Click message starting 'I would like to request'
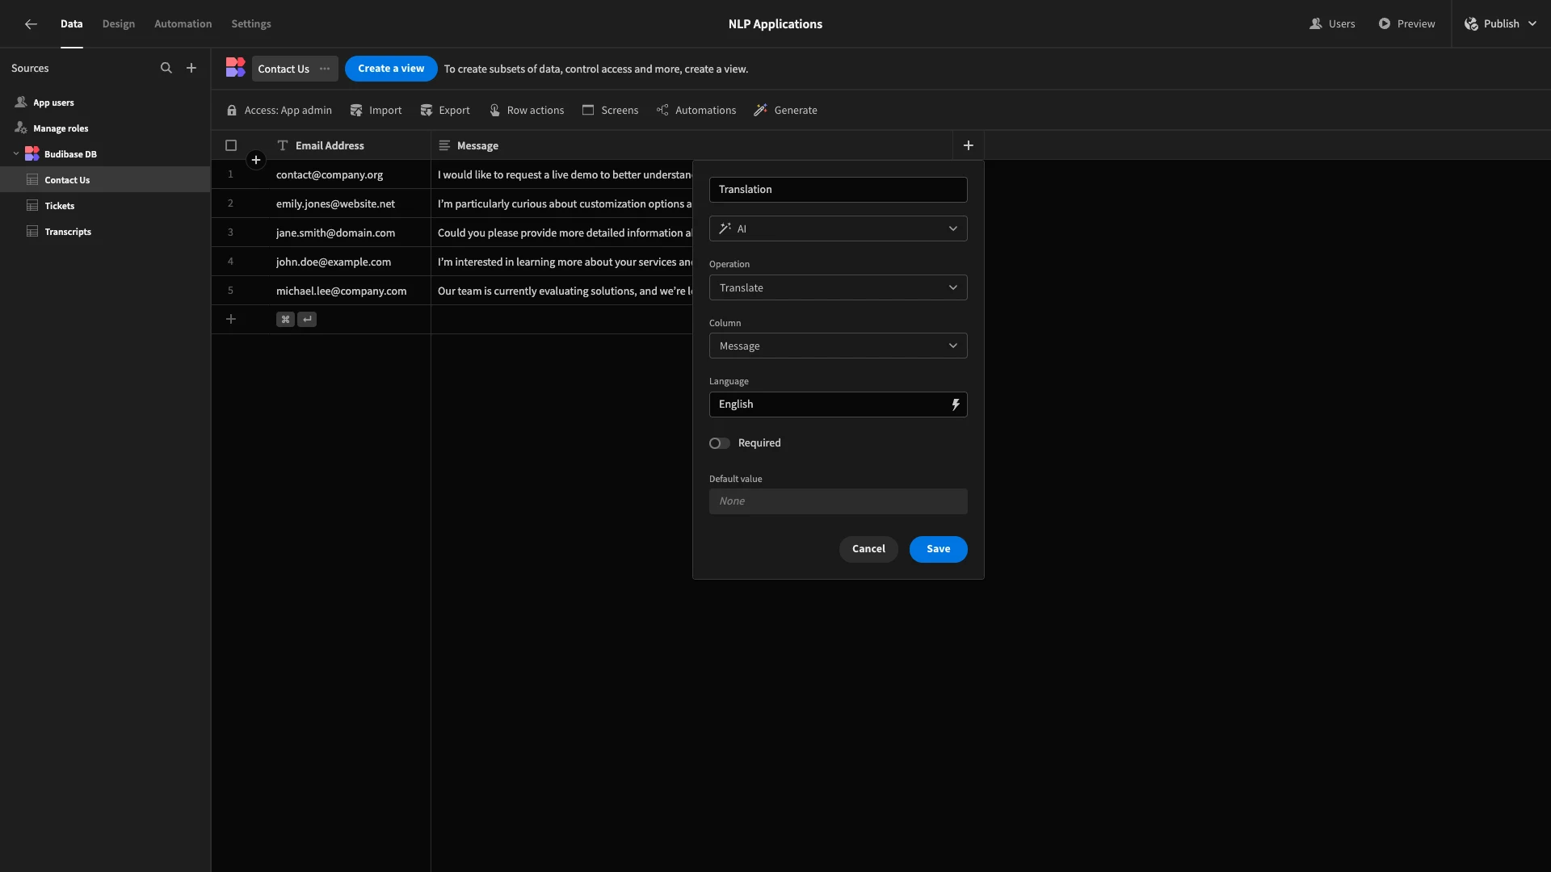 click(562, 174)
